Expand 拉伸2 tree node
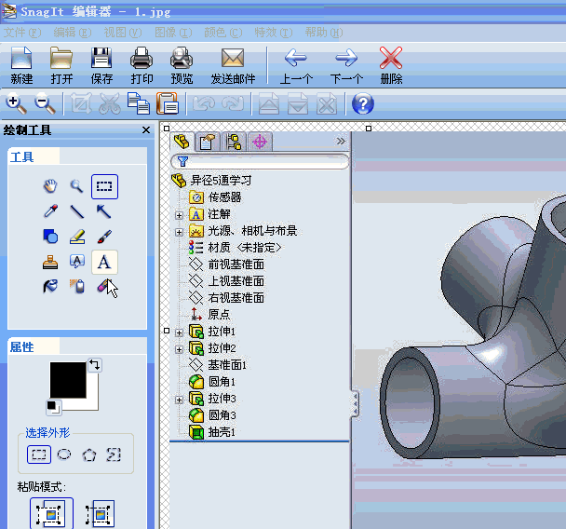 (179, 349)
